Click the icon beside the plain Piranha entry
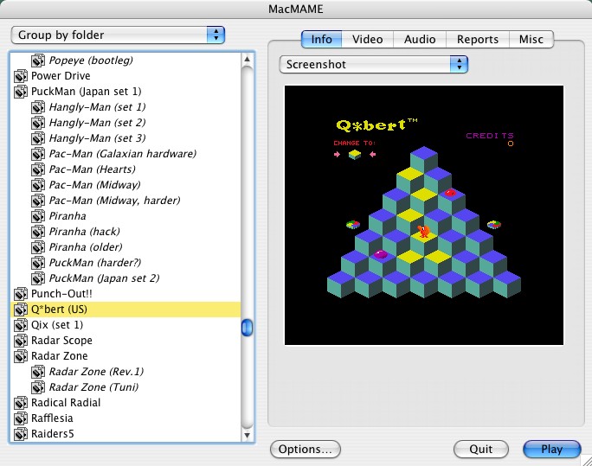Image resolution: width=592 pixels, height=466 pixels. coord(38,215)
